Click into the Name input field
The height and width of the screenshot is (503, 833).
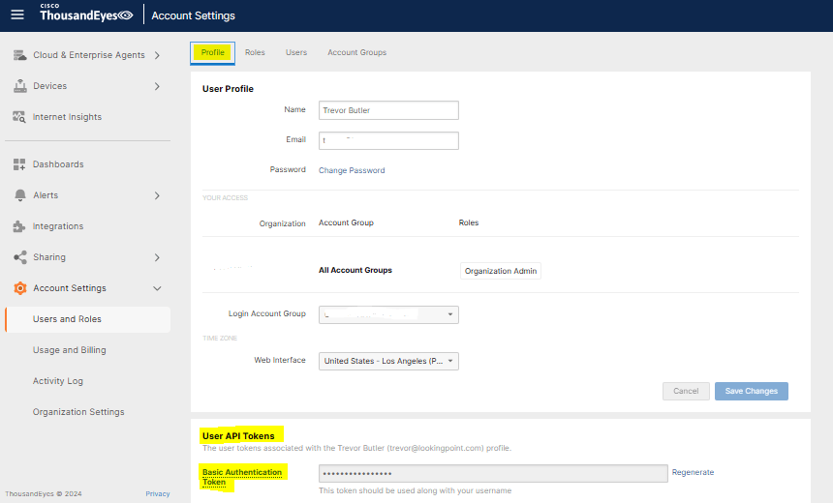[x=388, y=110]
